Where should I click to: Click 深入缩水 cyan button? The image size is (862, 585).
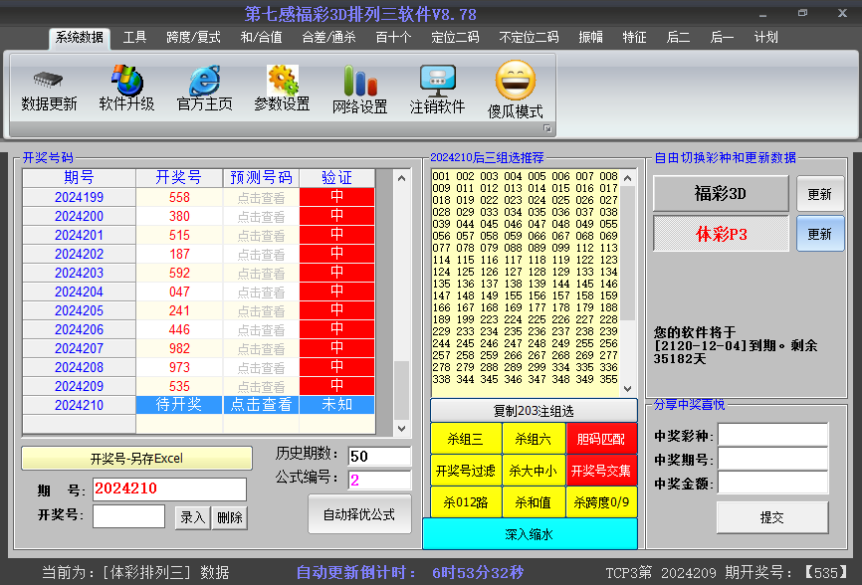point(530,533)
